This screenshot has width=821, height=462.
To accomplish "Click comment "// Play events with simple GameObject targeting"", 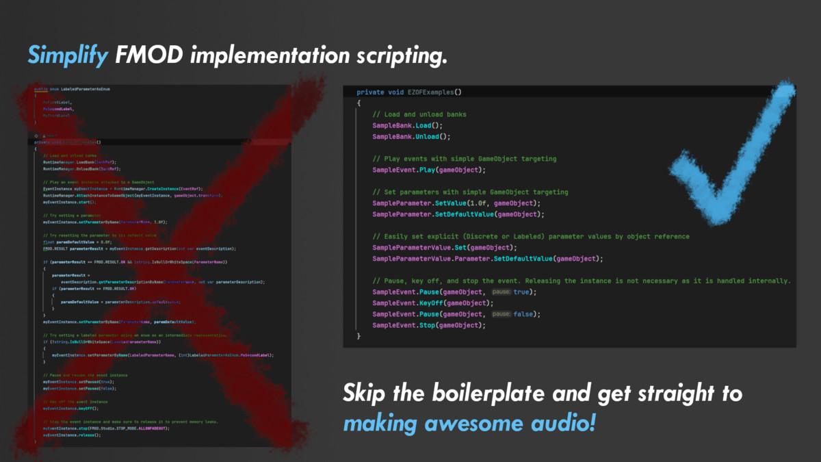I will (x=465, y=159).
